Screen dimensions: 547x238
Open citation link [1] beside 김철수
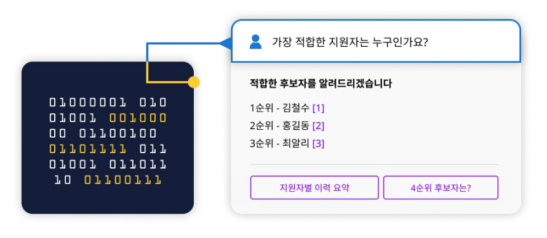click(318, 108)
